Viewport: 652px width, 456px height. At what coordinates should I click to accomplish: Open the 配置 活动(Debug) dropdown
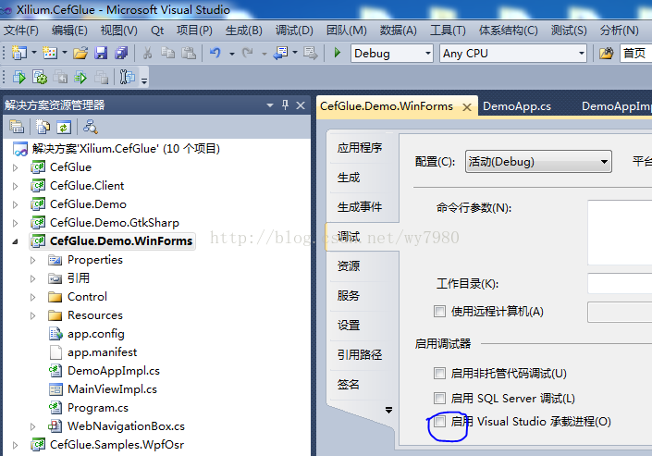(x=538, y=162)
